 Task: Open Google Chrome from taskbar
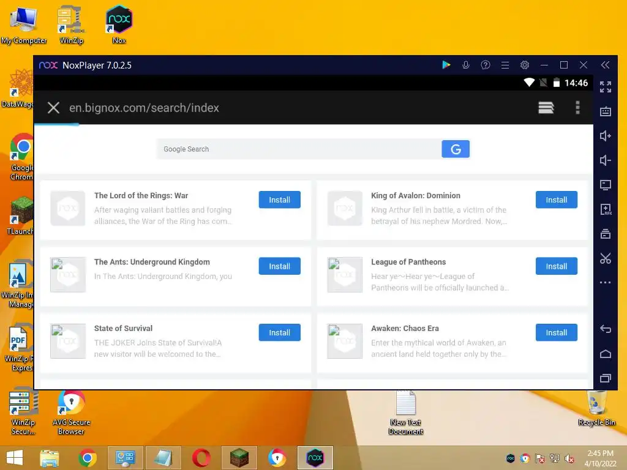pos(88,458)
